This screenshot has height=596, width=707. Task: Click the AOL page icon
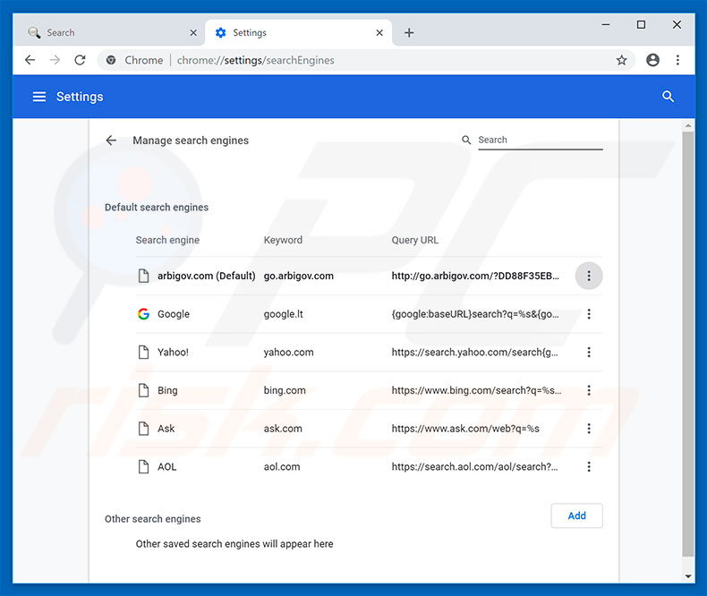tap(143, 466)
